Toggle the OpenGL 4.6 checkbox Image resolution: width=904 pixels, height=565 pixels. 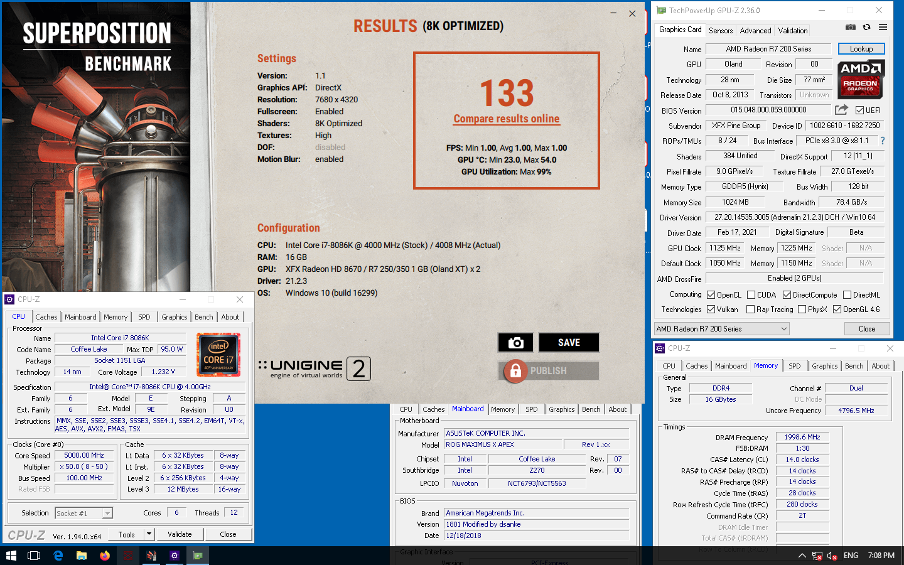click(x=837, y=309)
